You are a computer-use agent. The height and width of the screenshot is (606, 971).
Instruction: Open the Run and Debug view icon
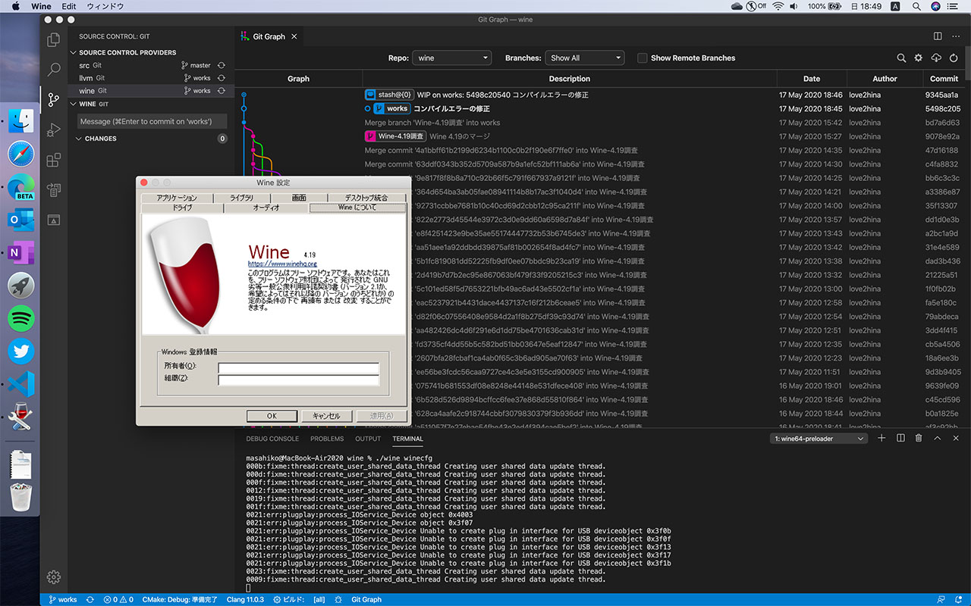[54, 130]
